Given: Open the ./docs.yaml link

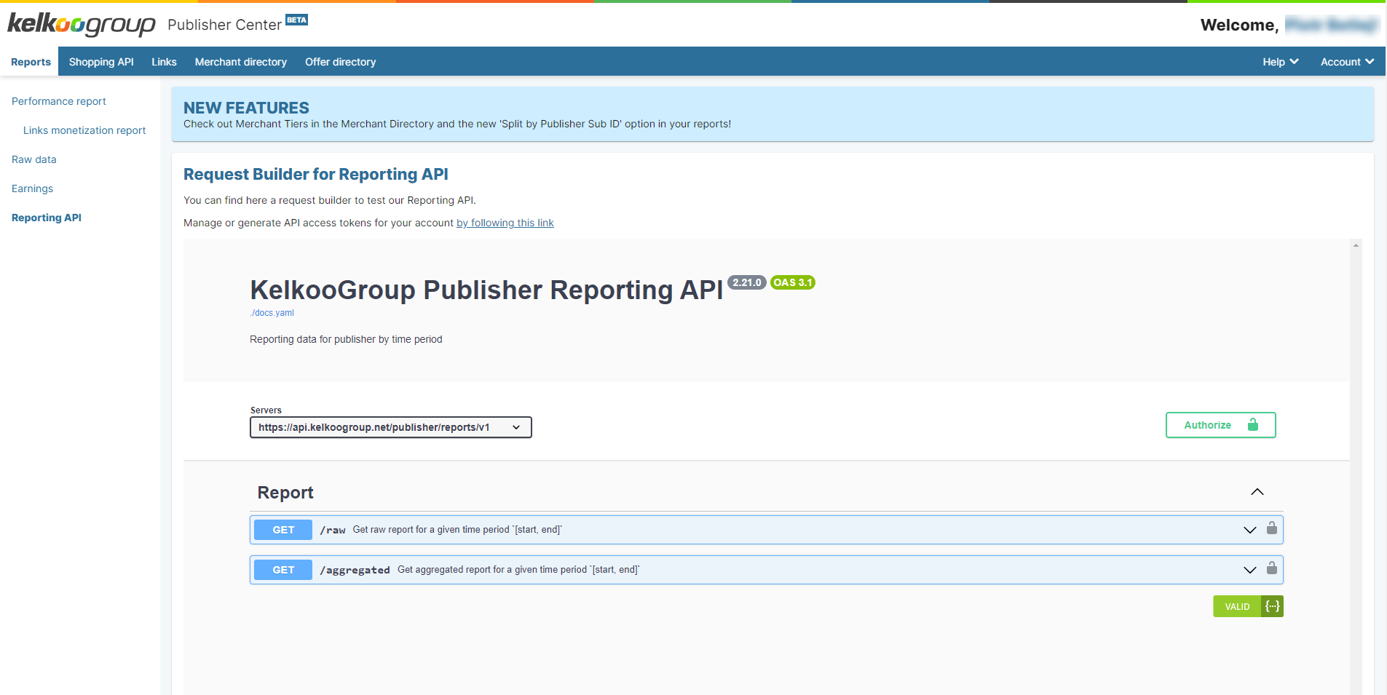Looking at the screenshot, I should click(272, 313).
